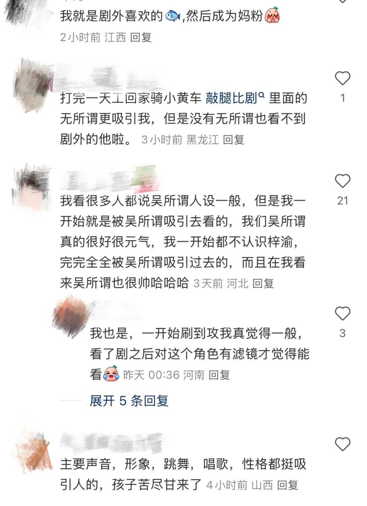Image resolution: width=367 pixels, height=506 pixels.
Task: Like the Shanxi comment about 声音形象跳舞
Action: tap(343, 444)
